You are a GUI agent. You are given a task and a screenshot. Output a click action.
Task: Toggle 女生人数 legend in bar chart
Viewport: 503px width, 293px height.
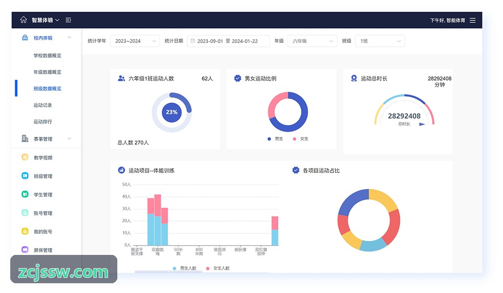(x=218, y=268)
